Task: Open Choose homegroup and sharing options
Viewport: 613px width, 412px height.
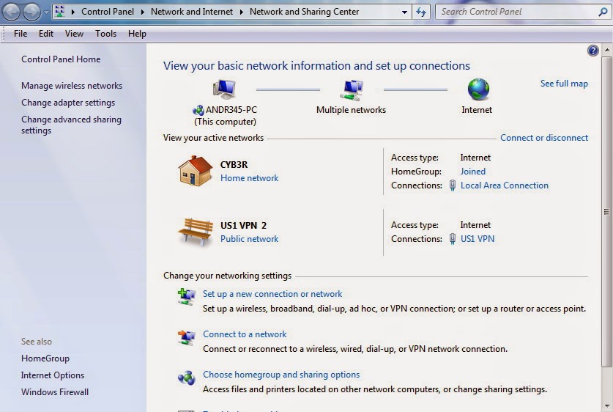Action: (x=281, y=375)
